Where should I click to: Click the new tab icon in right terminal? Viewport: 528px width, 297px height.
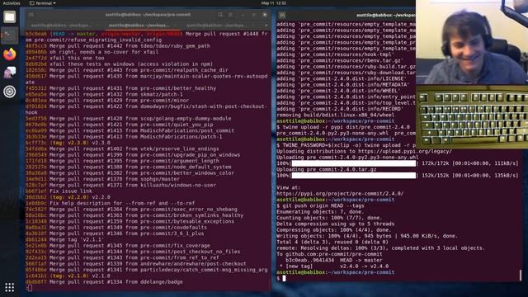(x=282, y=15)
